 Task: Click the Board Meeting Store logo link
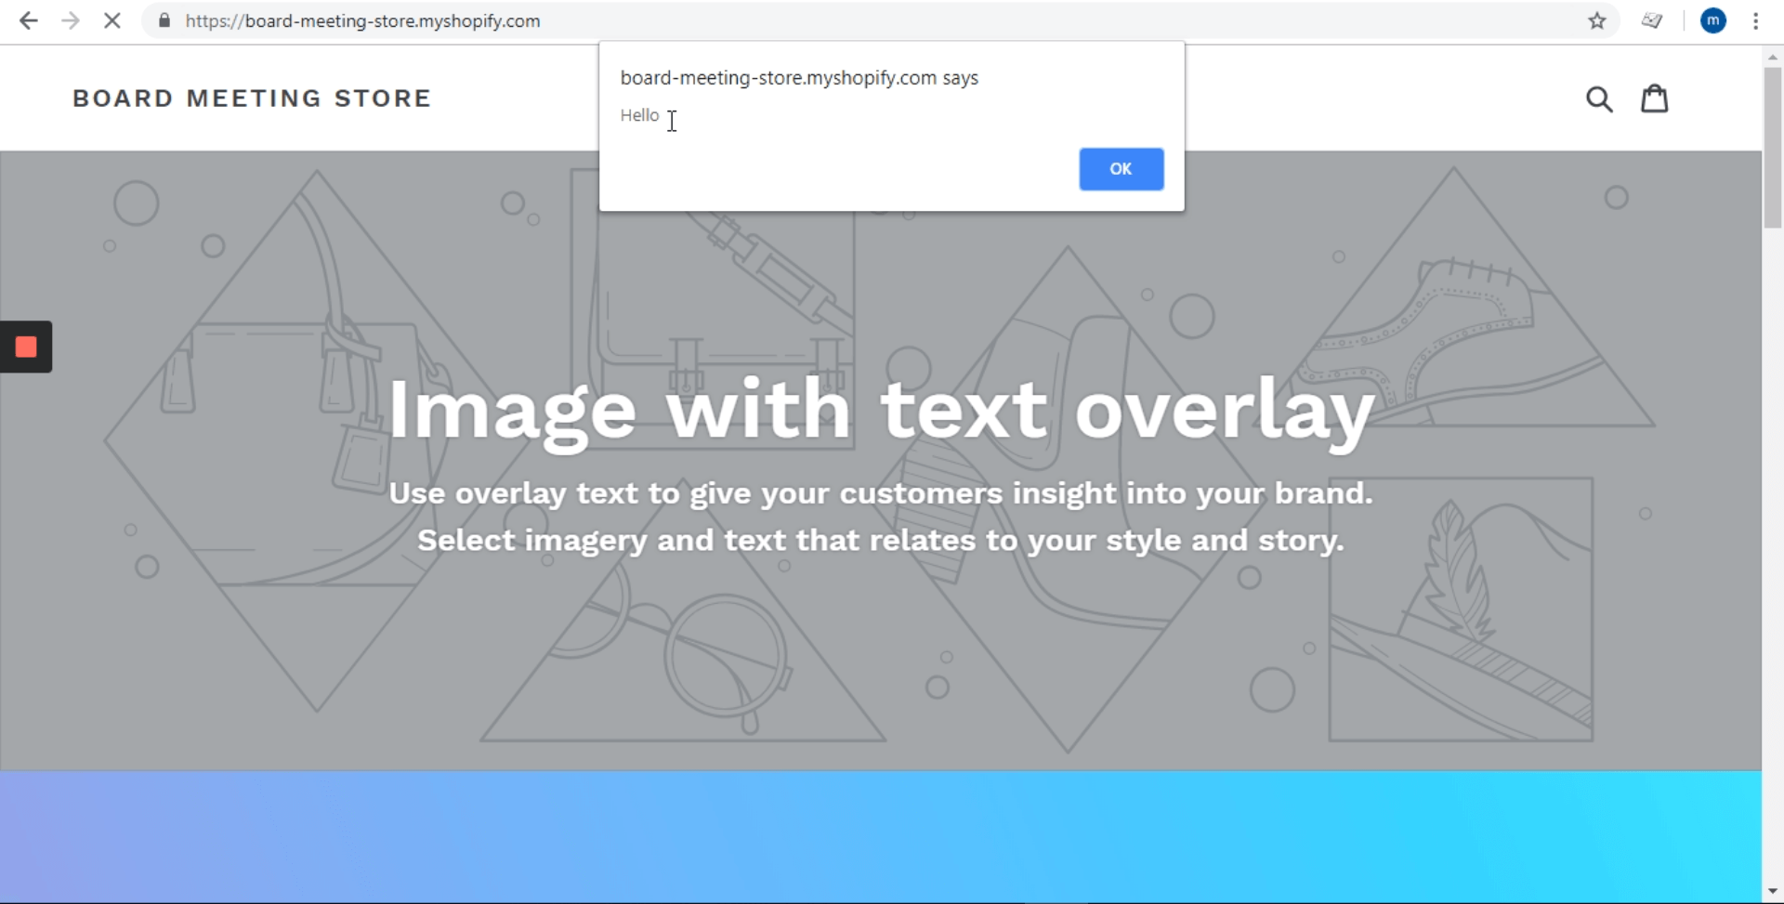click(x=252, y=98)
